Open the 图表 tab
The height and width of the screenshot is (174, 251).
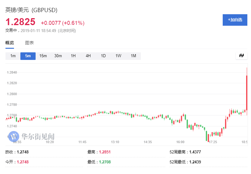coord(29,43)
